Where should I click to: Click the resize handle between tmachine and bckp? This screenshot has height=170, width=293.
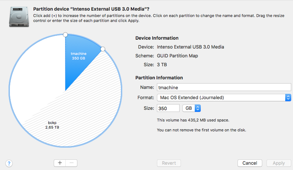click(x=103, y=49)
